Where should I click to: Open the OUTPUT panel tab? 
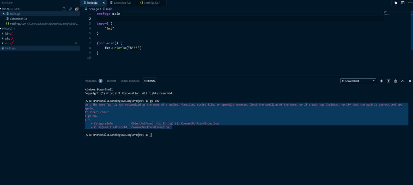point(112,81)
